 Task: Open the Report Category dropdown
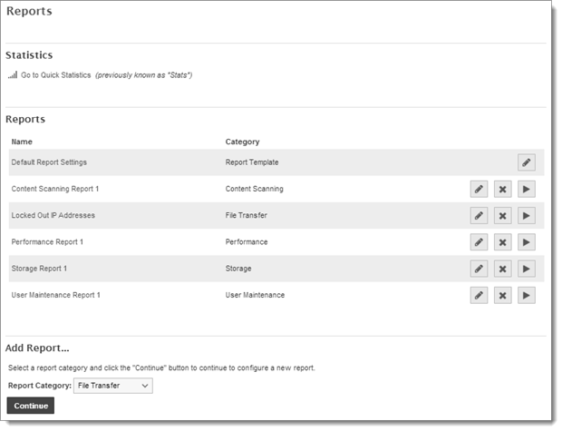(113, 386)
